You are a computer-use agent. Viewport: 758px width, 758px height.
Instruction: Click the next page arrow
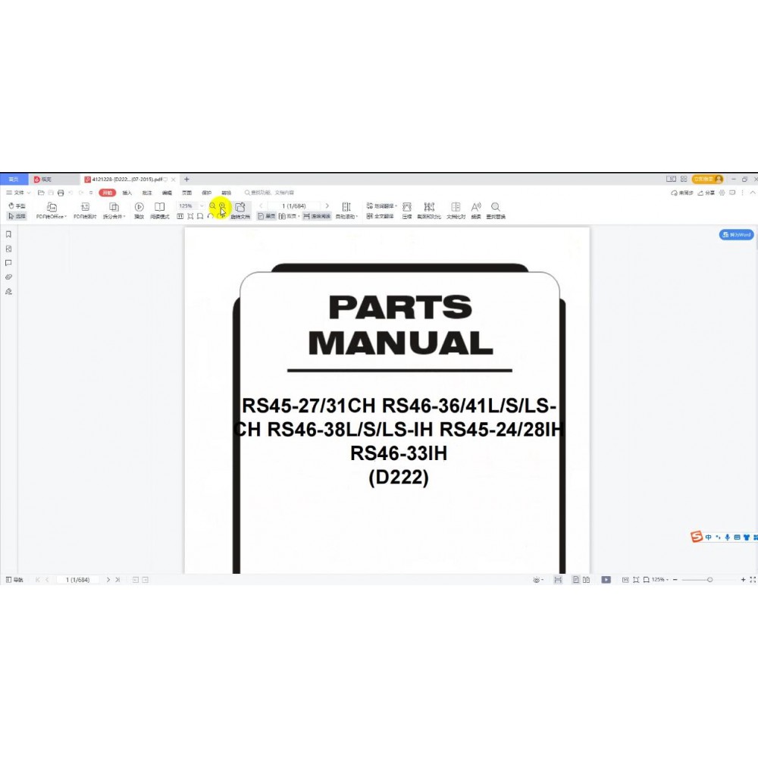327,205
